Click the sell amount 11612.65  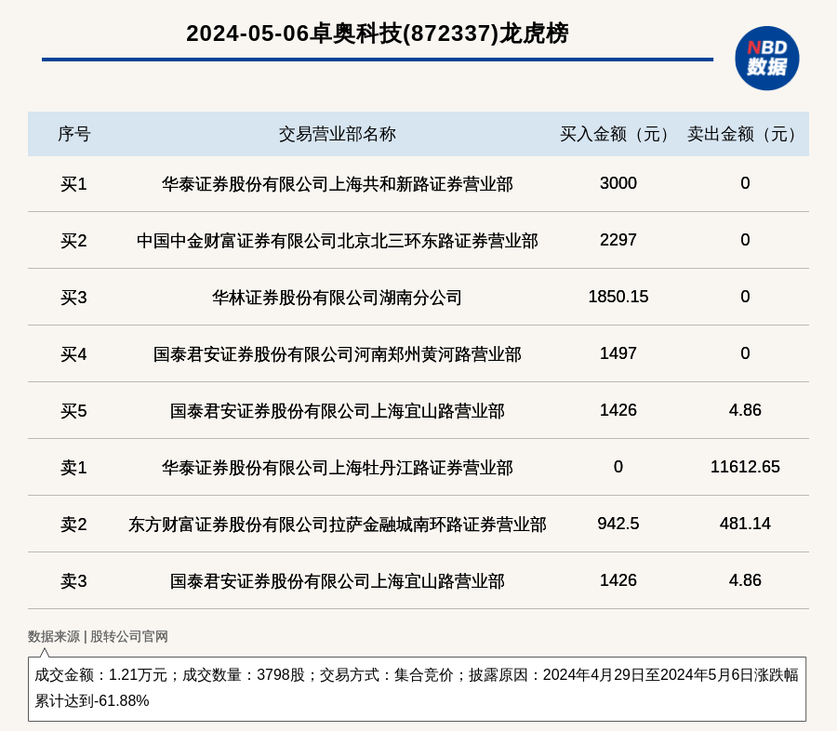coord(745,466)
